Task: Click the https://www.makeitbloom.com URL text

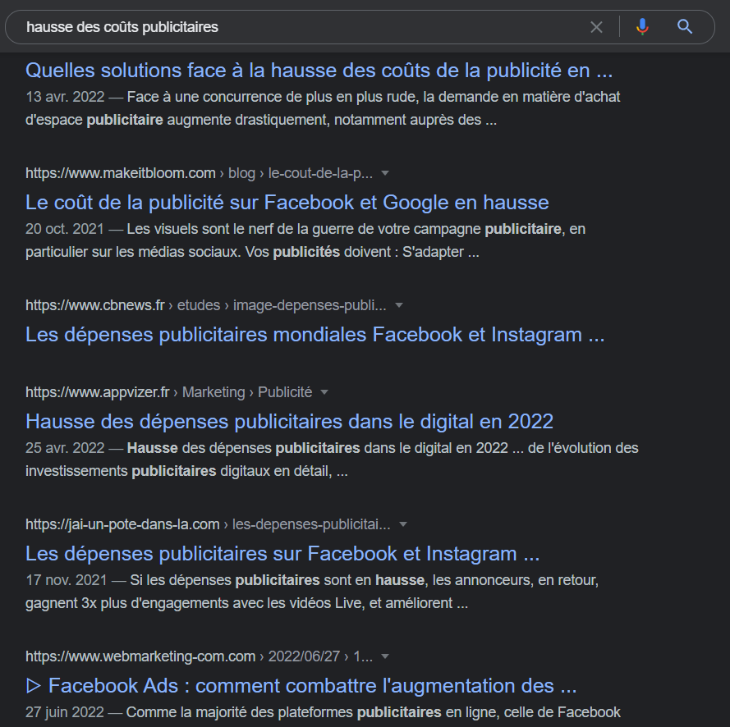Action: point(121,173)
